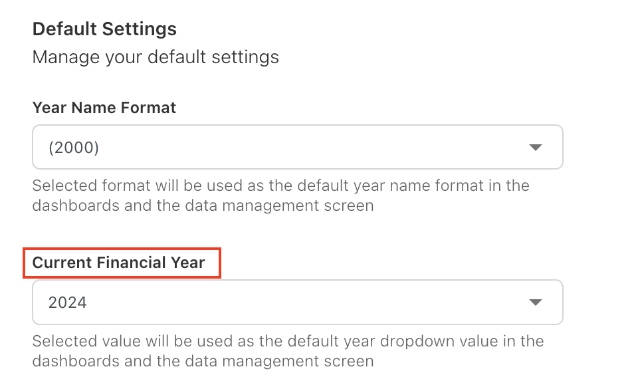
Task: Click the word 'Settings' in the page heading
Action: click(141, 29)
